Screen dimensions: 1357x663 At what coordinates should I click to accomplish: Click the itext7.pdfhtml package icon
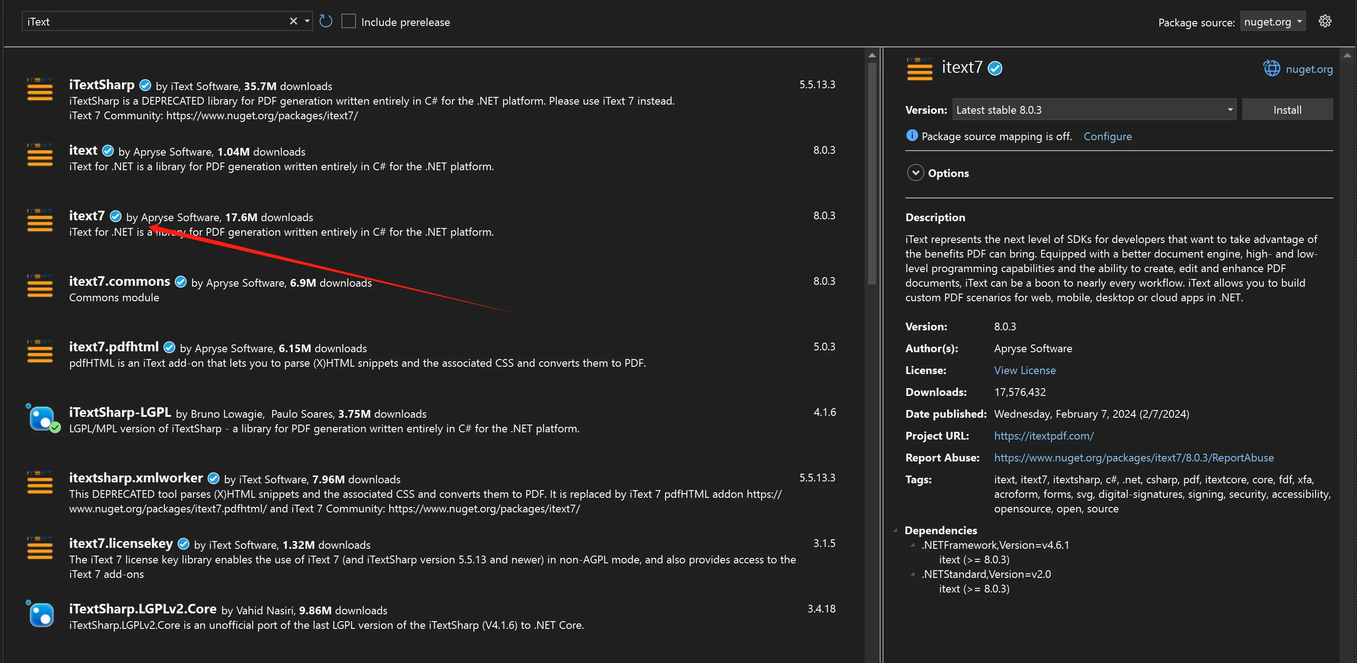40,351
